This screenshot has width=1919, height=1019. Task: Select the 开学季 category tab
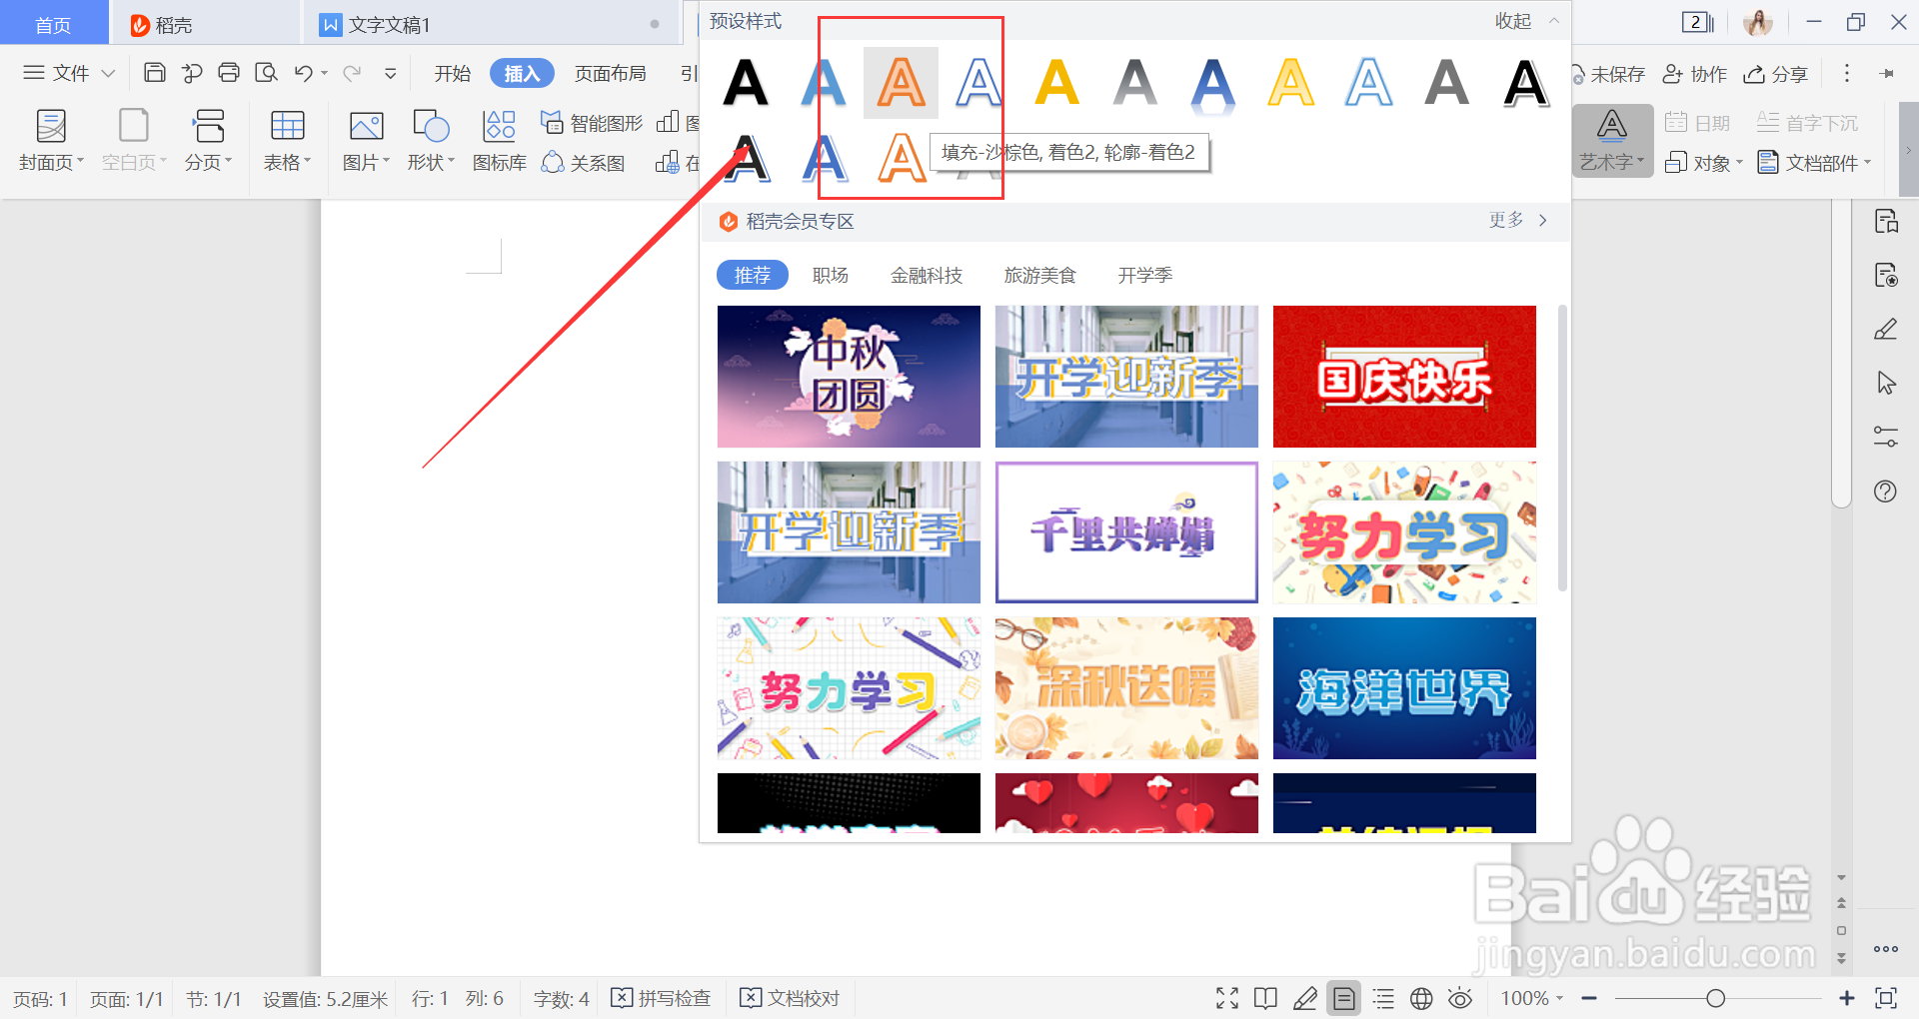pyautogui.click(x=1144, y=275)
